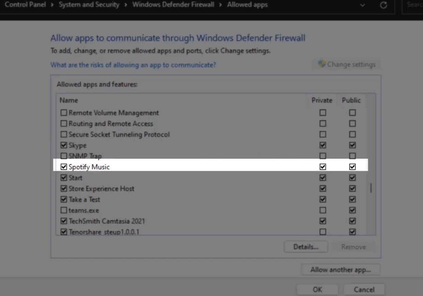The image size is (423, 296).
Task: Click the refresh icon in address bar
Action: (x=384, y=5)
